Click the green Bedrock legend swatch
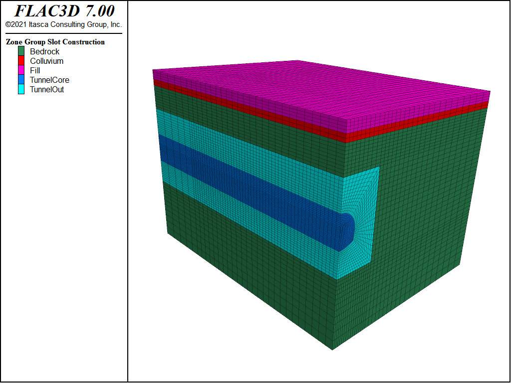511x383 pixels. tap(21, 51)
